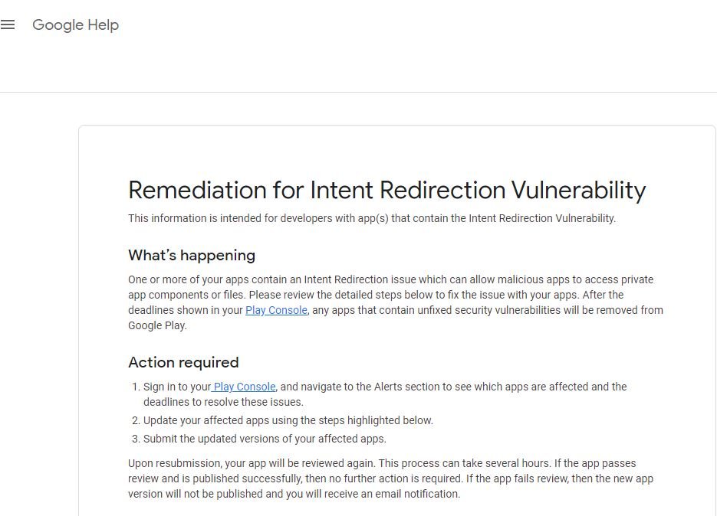Click the Google Help title
Image resolution: width=717 pixels, height=516 pixels.
tap(75, 25)
